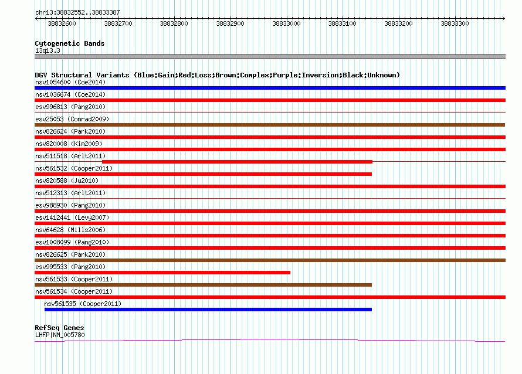
Task: Click ruler position 38833000
Action: (x=286, y=23)
